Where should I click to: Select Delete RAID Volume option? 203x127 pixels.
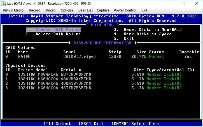(x=53, y=34)
